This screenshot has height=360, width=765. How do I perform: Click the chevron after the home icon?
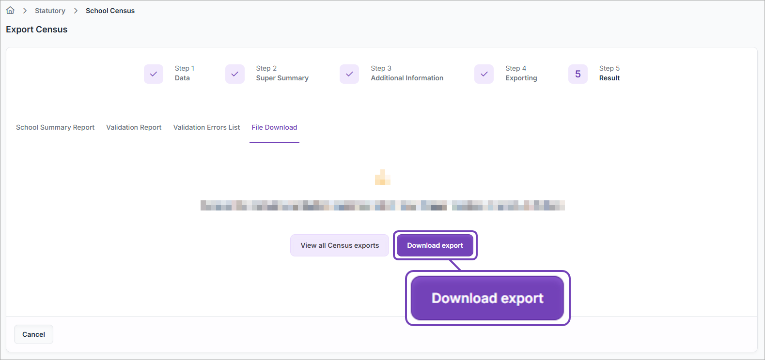coord(25,11)
